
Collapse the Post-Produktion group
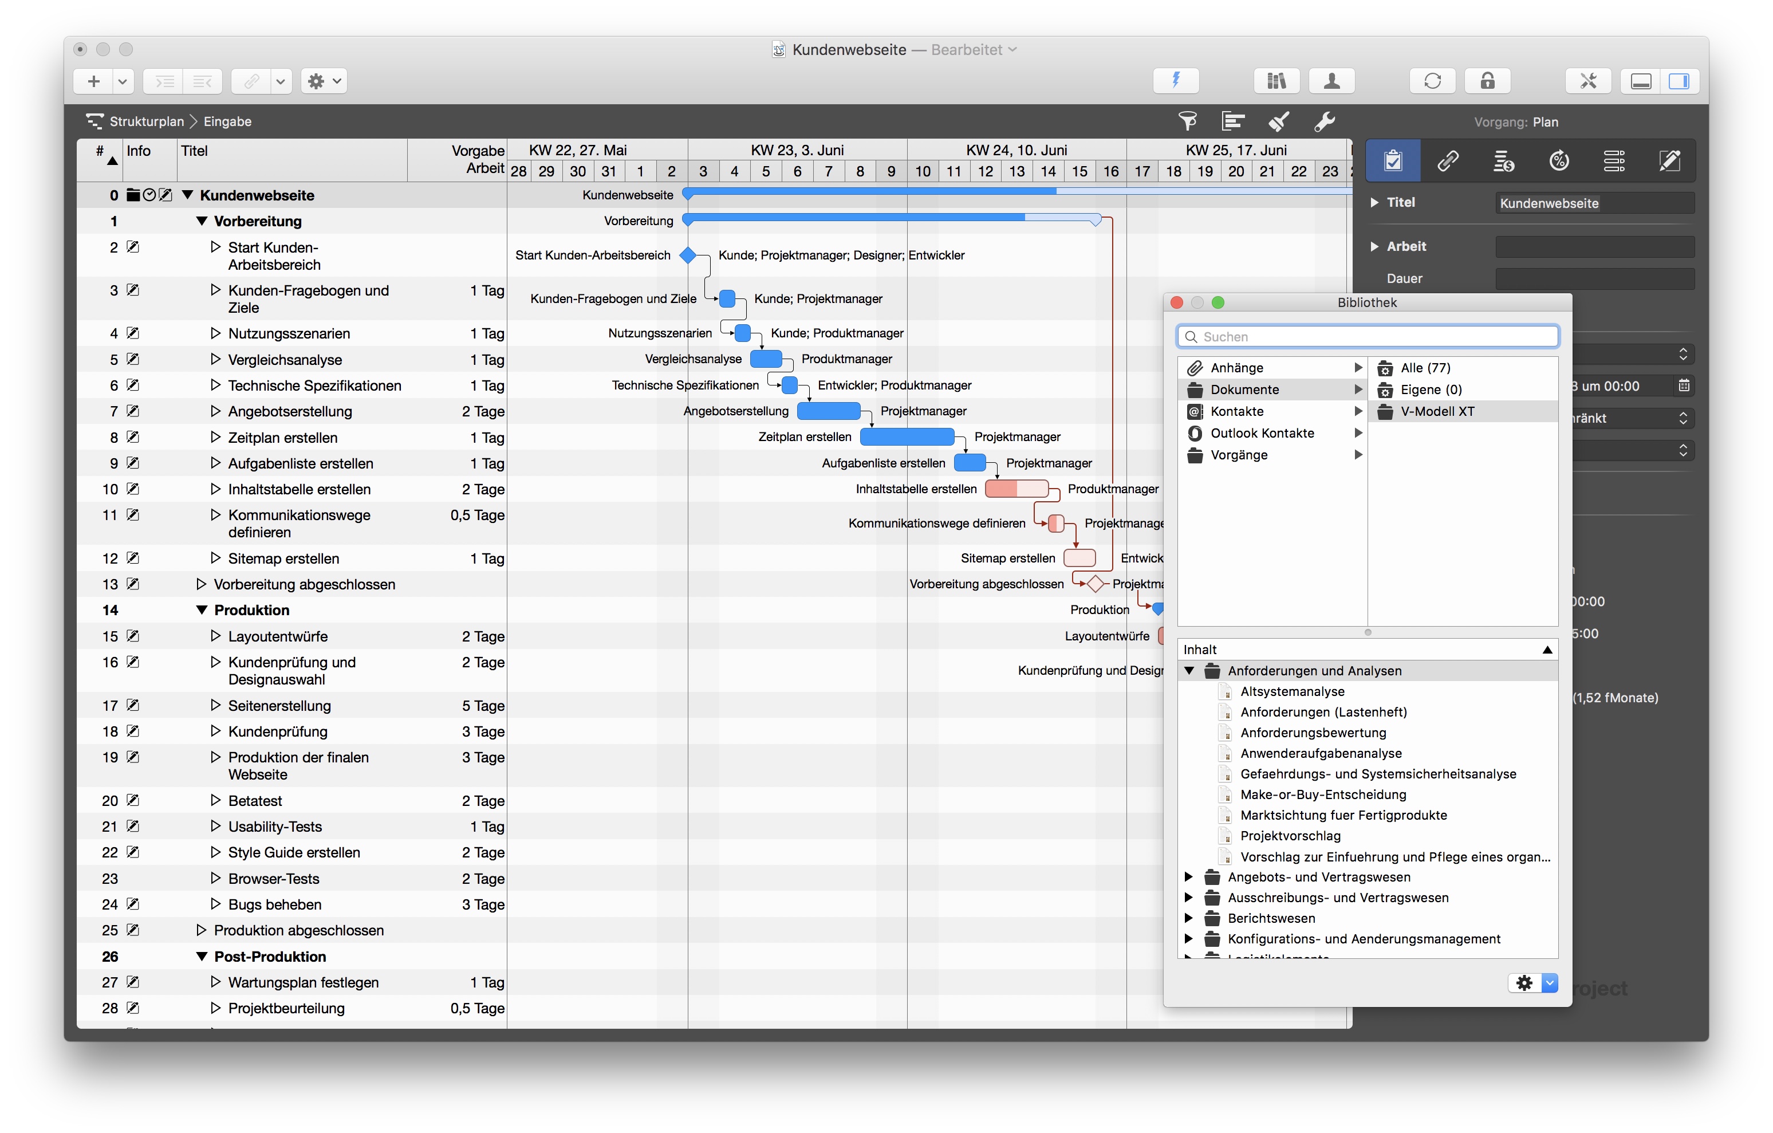201,956
